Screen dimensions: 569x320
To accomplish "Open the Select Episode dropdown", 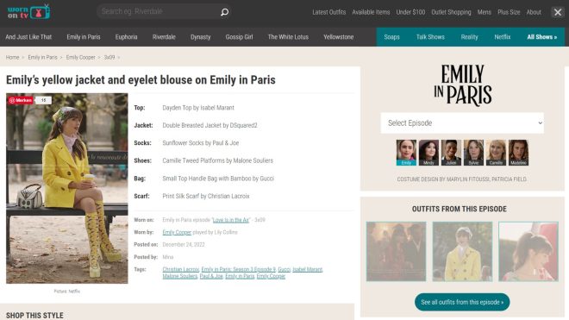I will [x=462, y=123].
